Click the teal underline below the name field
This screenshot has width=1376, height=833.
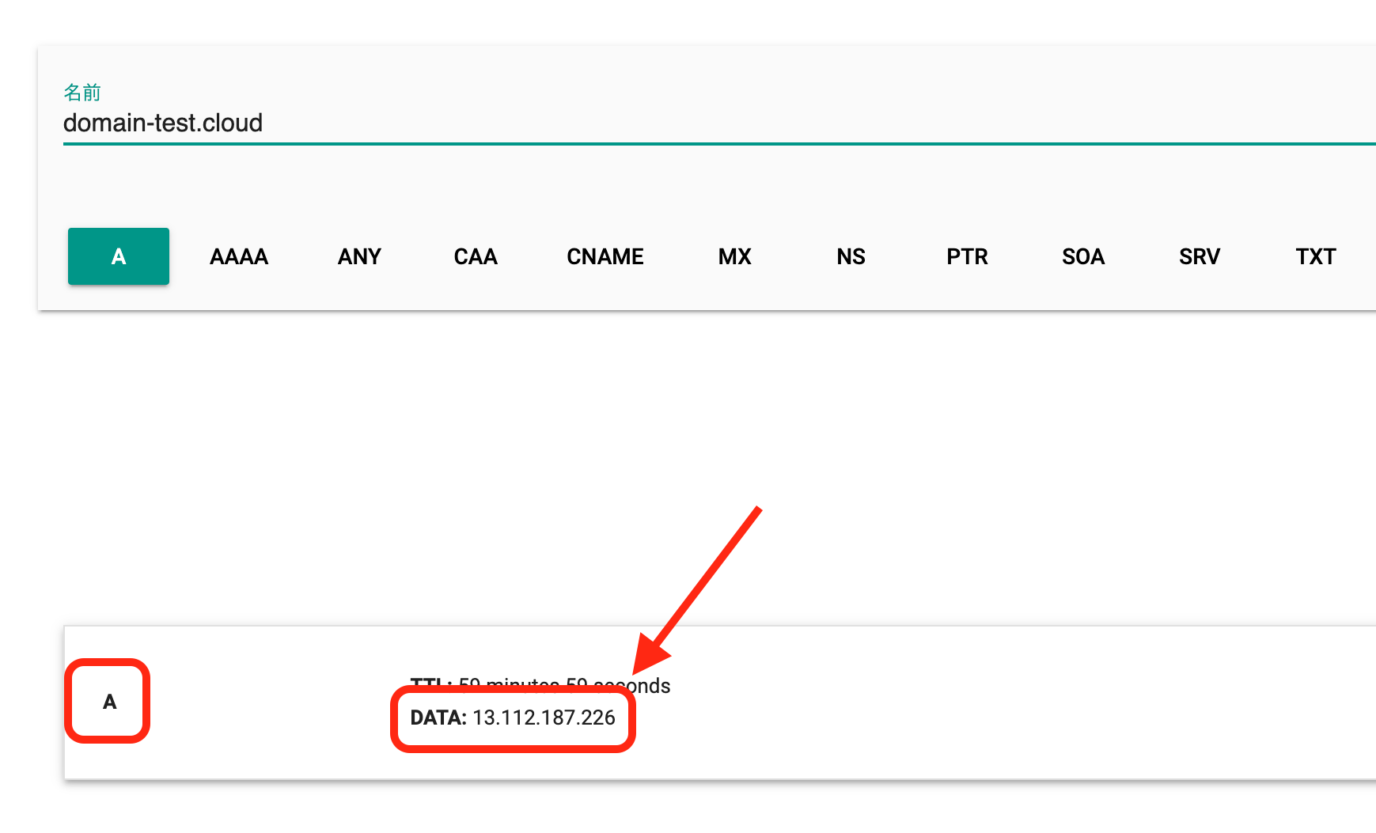[712, 144]
